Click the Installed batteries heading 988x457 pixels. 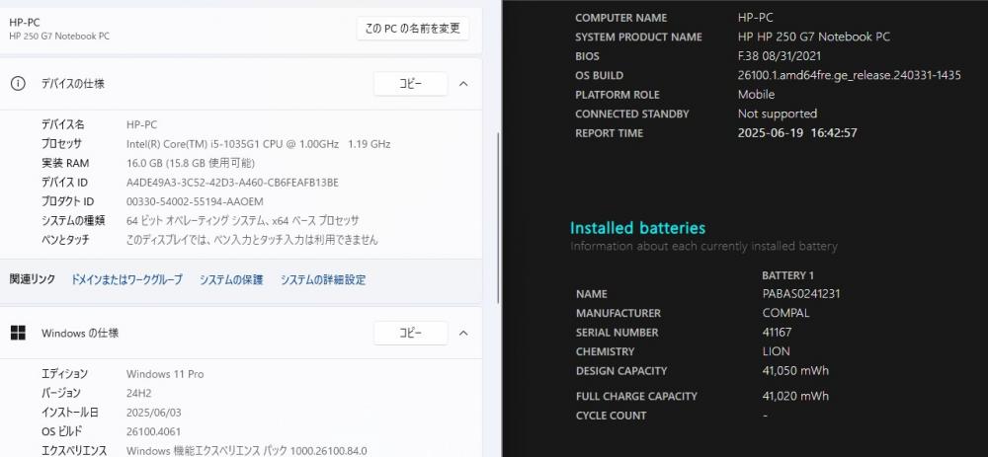pos(637,228)
